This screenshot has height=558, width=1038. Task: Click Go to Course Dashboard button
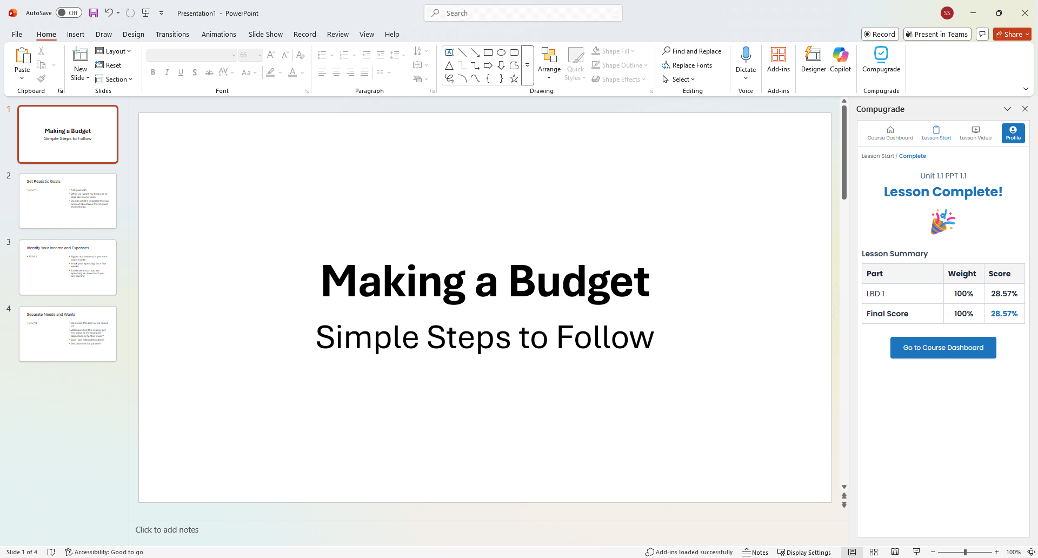coord(943,347)
